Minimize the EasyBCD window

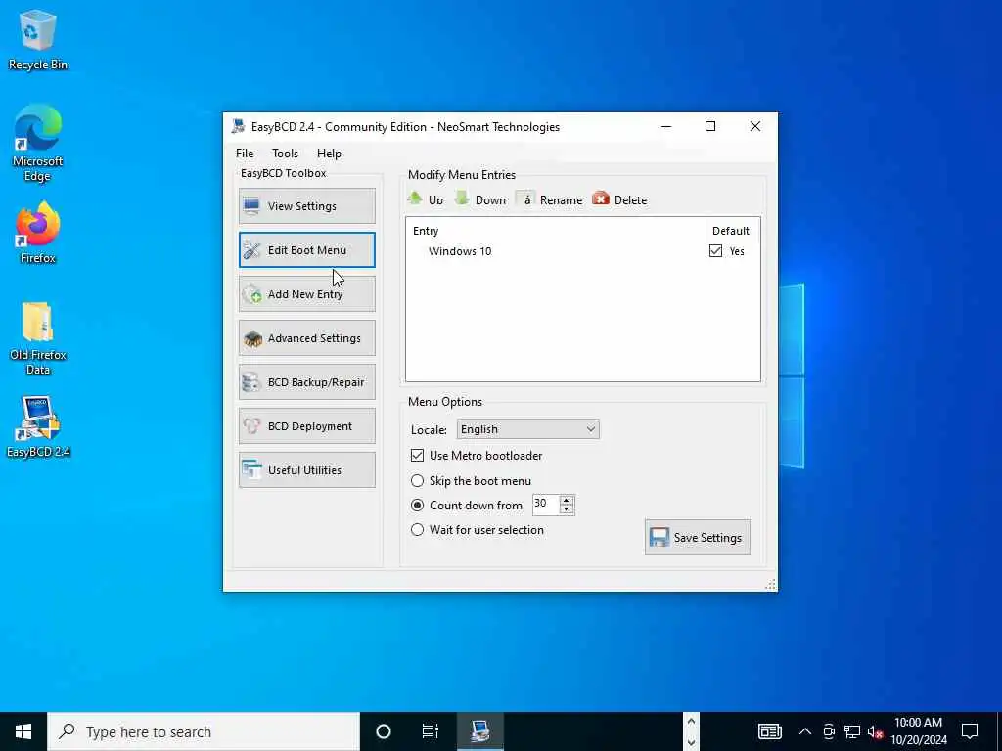click(x=666, y=126)
